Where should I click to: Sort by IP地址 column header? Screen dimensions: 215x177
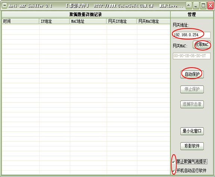pyautogui.click(x=54, y=21)
